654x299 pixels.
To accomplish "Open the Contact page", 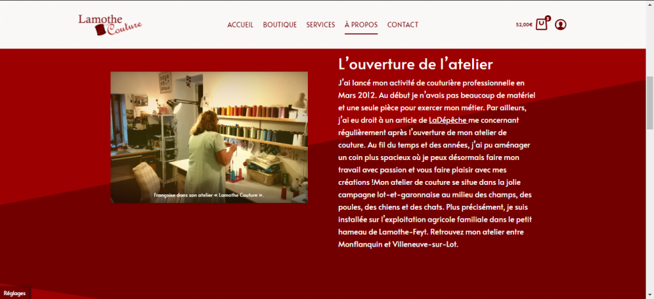I will coord(402,25).
